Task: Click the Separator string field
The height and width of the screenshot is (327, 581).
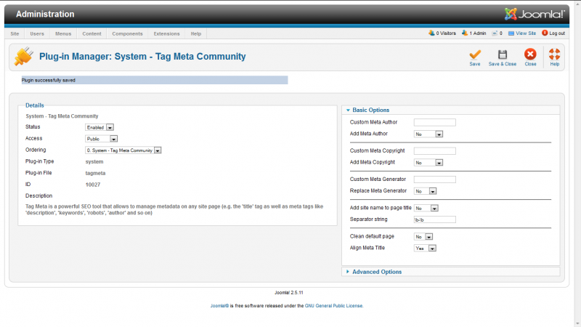Action: tap(434, 219)
